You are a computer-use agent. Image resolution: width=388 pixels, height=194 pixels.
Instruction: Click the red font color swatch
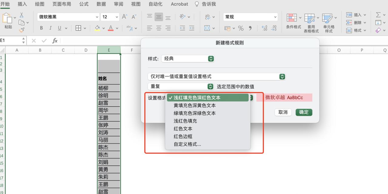pos(111,28)
